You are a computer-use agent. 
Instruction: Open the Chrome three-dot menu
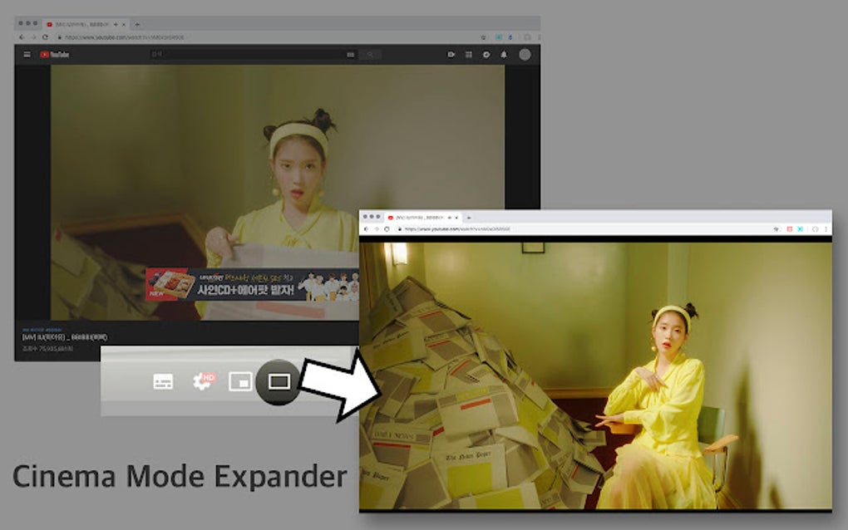coord(540,36)
